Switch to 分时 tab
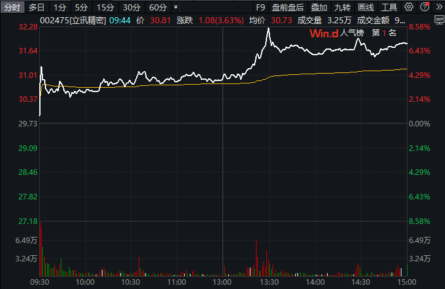The height and width of the screenshot is (289, 445). pos(12,7)
